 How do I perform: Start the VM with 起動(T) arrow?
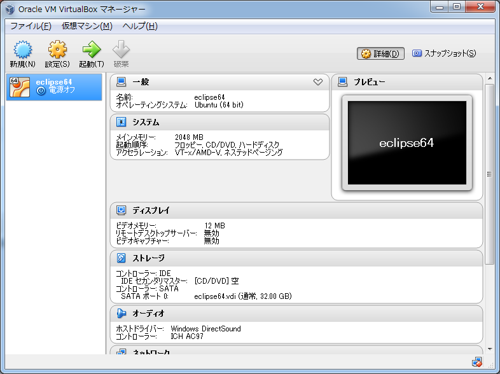pos(92,51)
